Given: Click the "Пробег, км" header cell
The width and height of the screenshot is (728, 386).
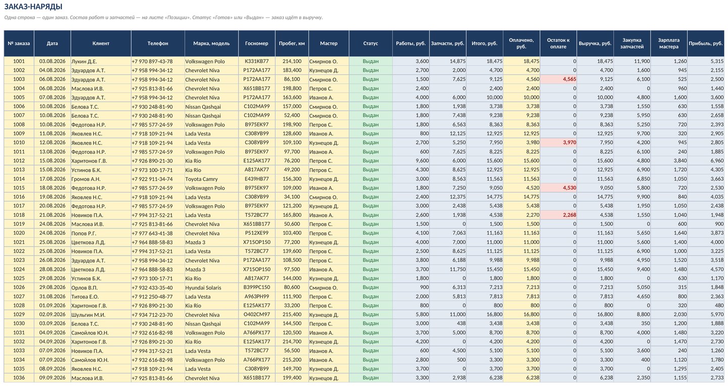Looking at the screenshot, I should (x=292, y=43).
